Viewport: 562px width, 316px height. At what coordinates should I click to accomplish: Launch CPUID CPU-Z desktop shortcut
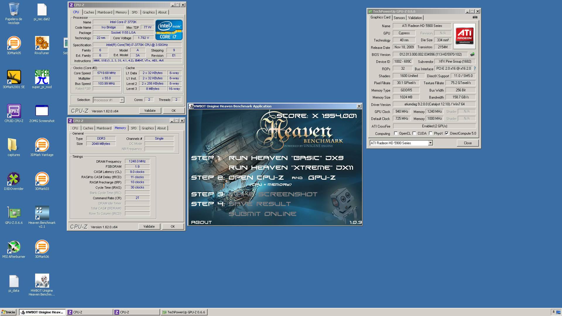point(14,114)
